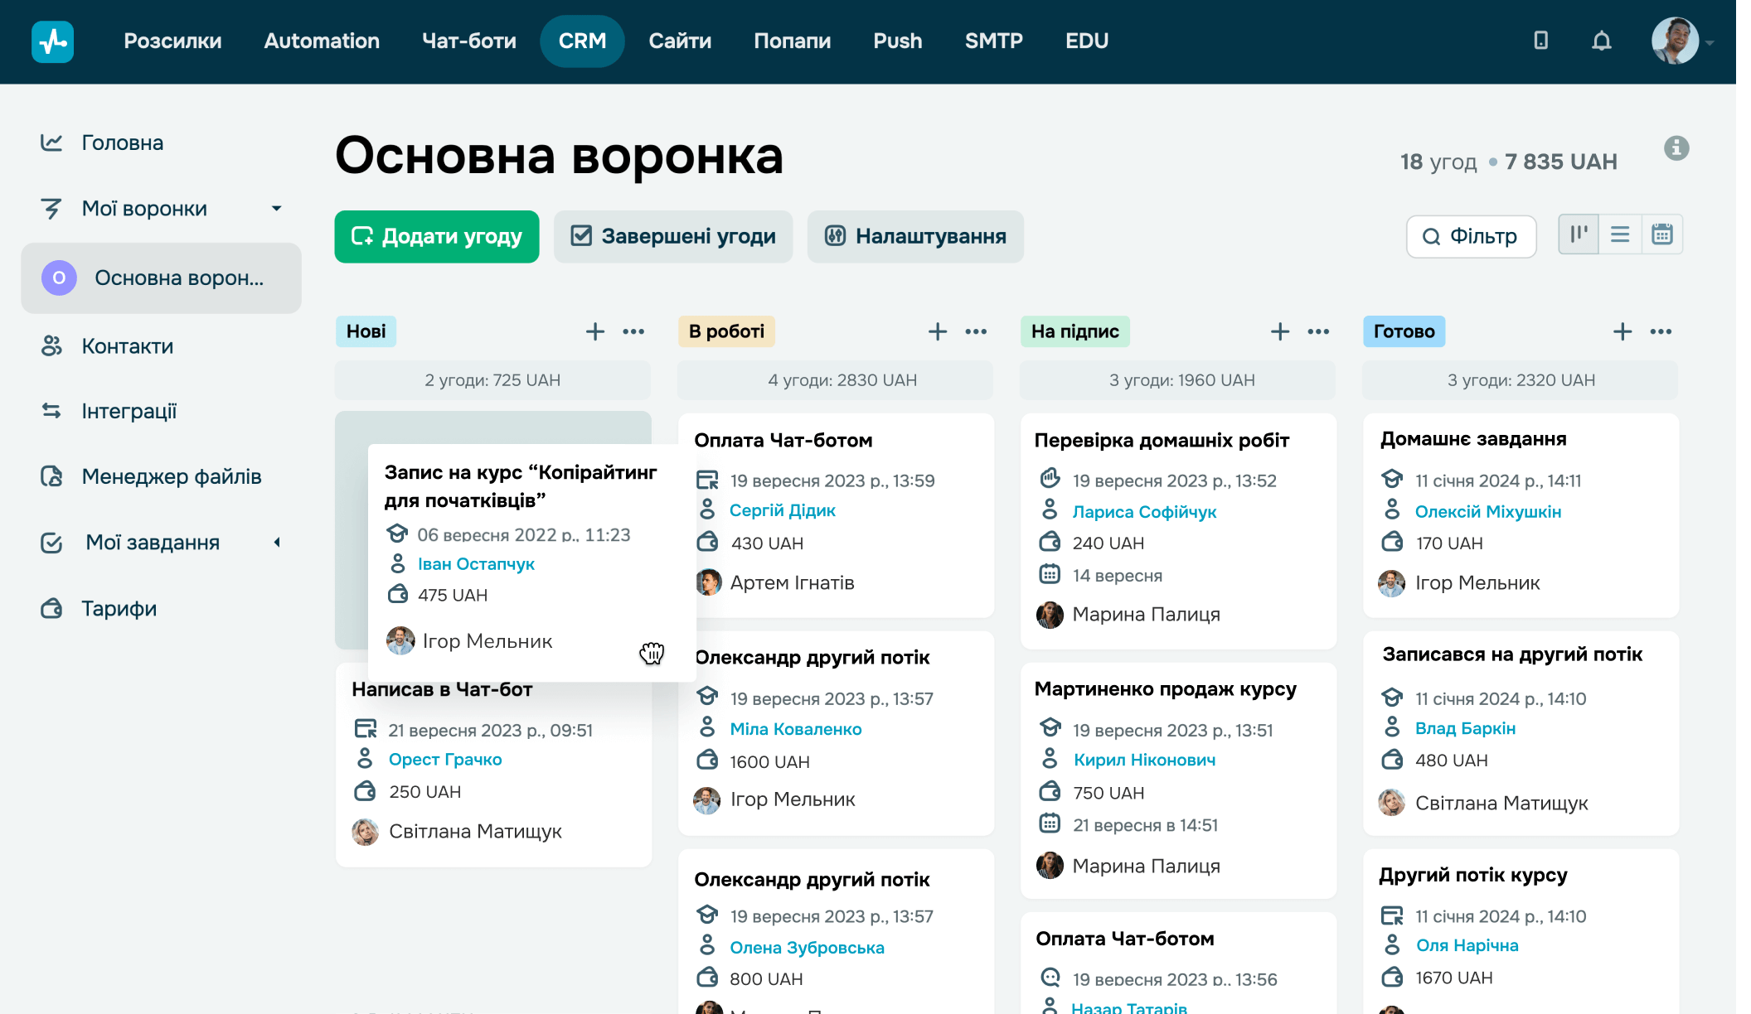The image size is (1751, 1014).
Task: Open more options for Готово column
Action: click(1661, 331)
